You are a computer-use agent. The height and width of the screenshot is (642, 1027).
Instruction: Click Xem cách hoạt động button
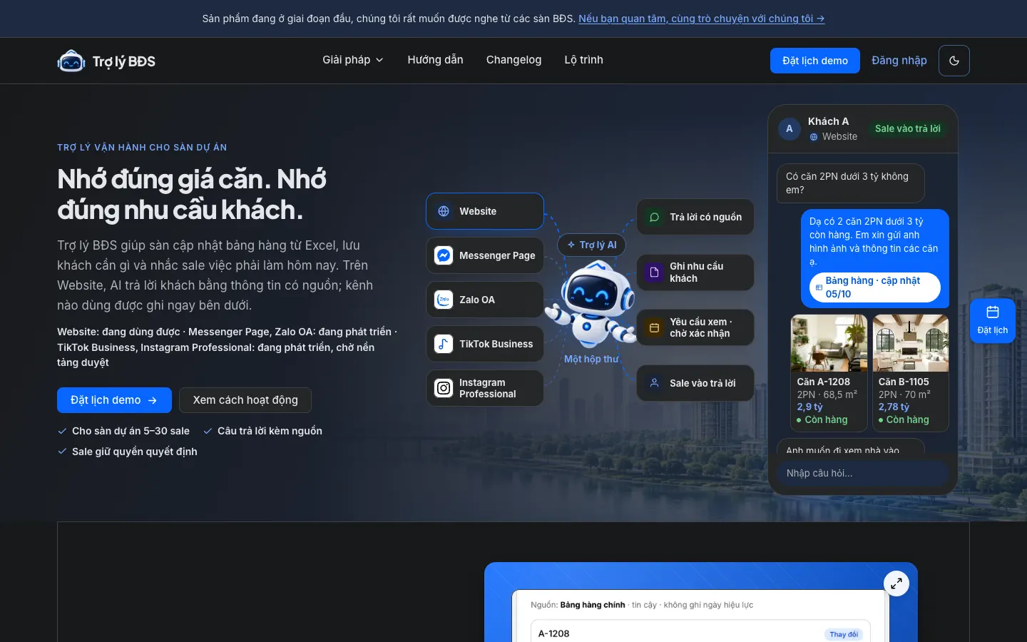click(x=245, y=400)
